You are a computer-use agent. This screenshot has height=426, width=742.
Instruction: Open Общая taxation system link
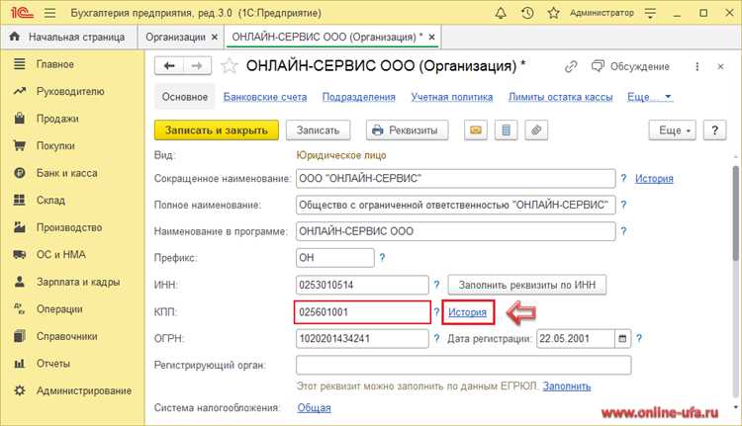click(x=315, y=407)
